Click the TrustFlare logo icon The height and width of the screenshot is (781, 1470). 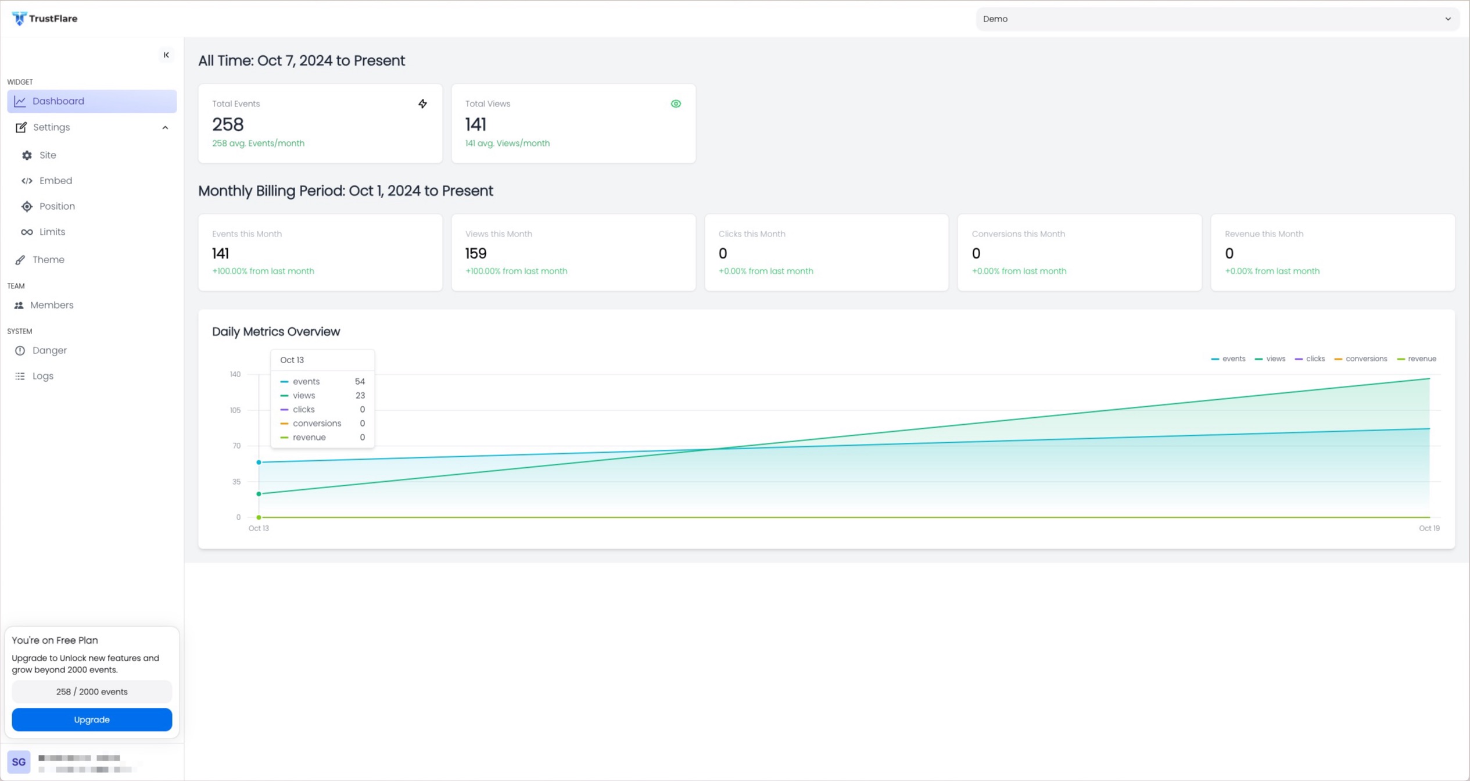click(x=19, y=19)
